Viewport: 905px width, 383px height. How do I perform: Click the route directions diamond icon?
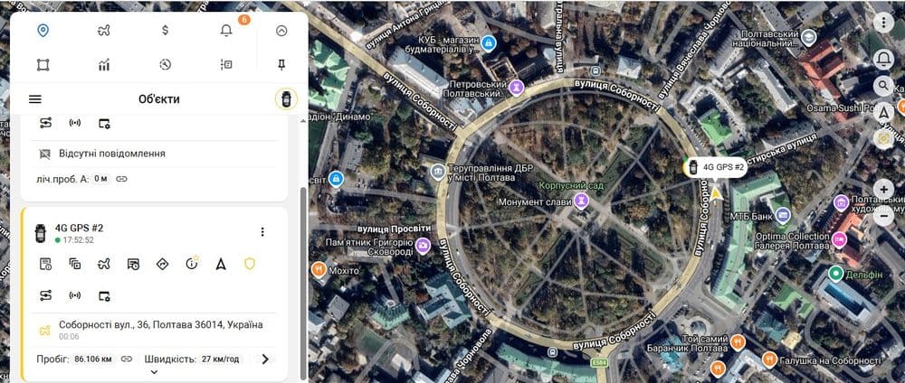click(162, 265)
